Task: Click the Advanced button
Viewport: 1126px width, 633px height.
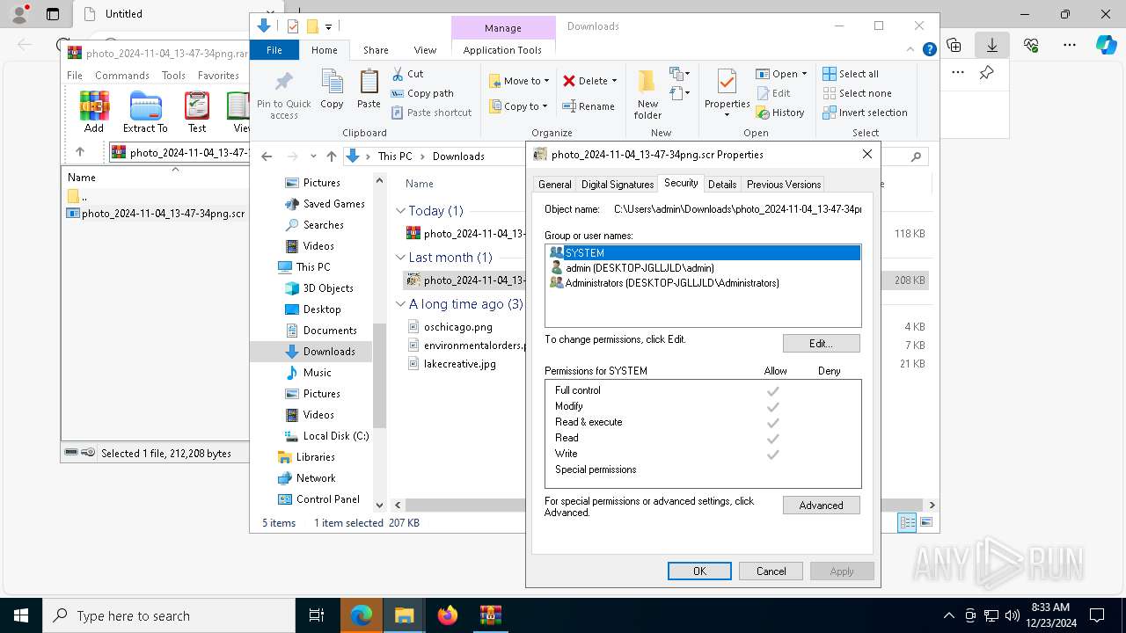Action: [822, 506]
